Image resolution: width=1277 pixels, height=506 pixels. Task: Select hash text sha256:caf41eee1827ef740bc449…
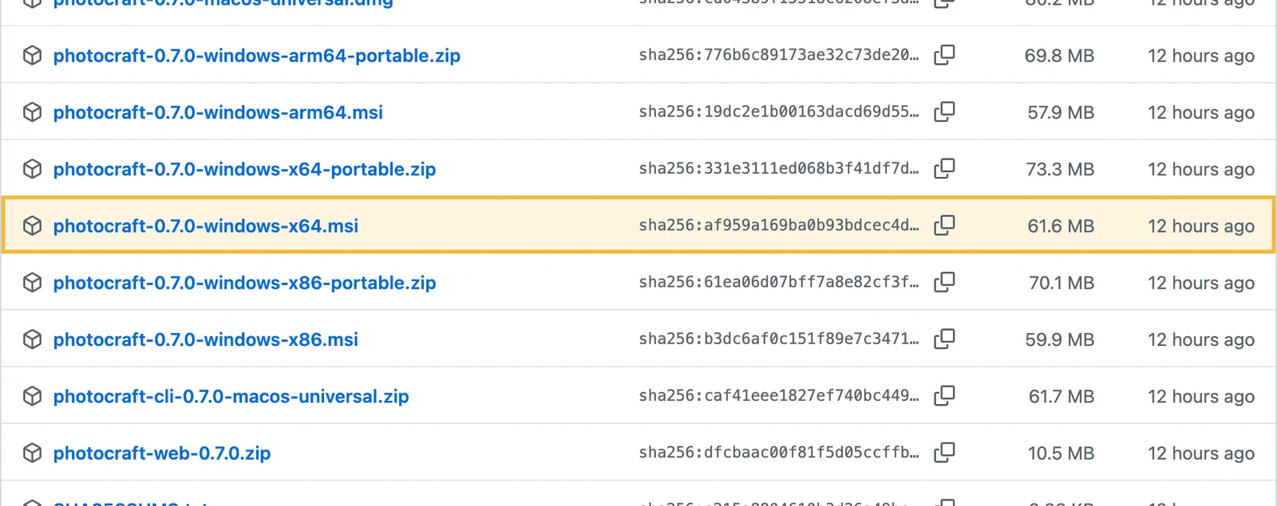click(x=779, y=395)
